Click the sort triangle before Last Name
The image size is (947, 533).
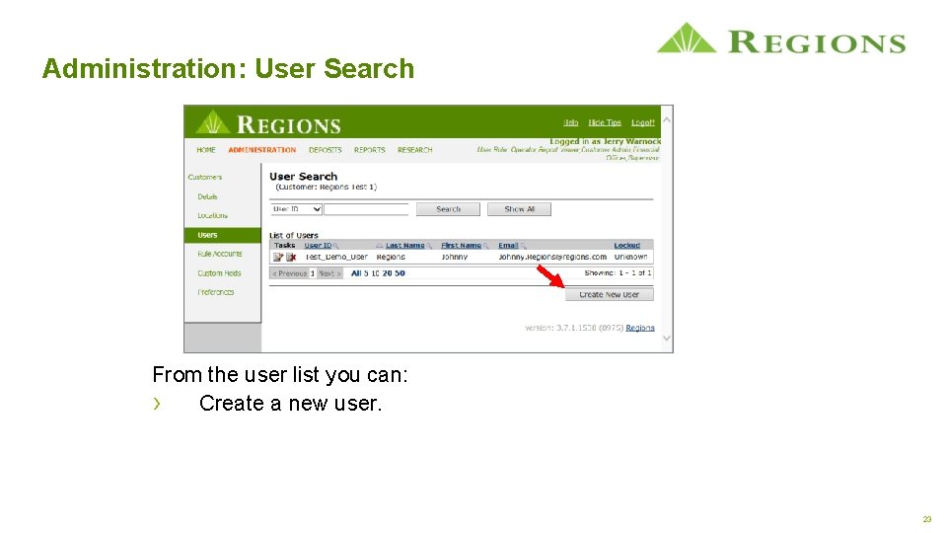click(x=379, y=246)
